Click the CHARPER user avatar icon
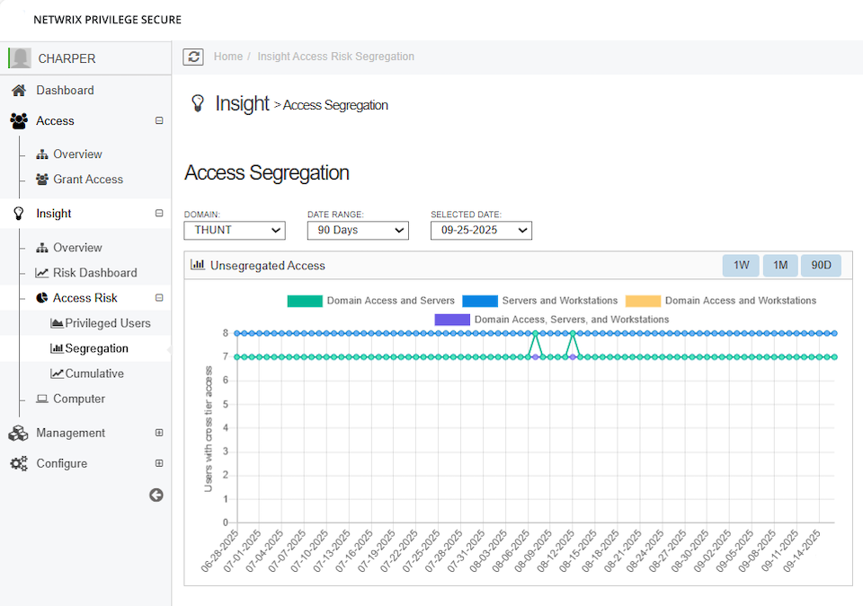This screenshot has width=863, height=606. pyautogui.click(x=21, y=57)
